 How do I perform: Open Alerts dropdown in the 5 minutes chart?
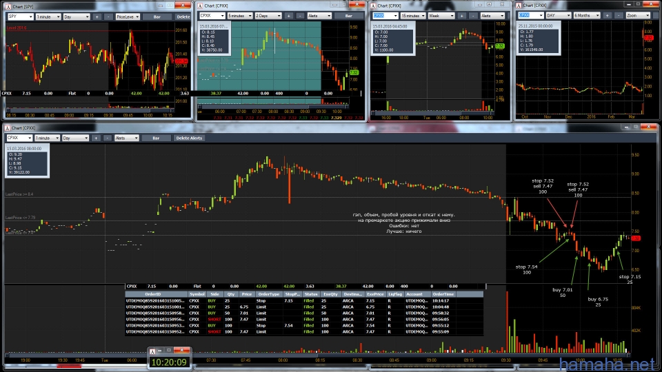tap(319, 16)
